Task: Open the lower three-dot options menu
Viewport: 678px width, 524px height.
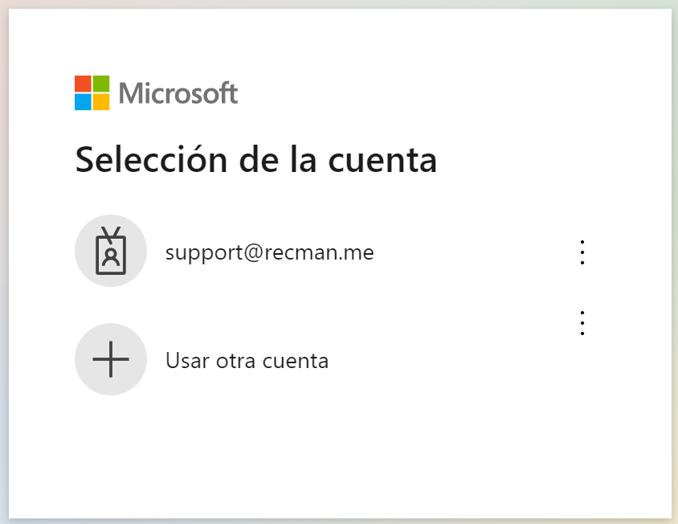Action: pos(582,323)
